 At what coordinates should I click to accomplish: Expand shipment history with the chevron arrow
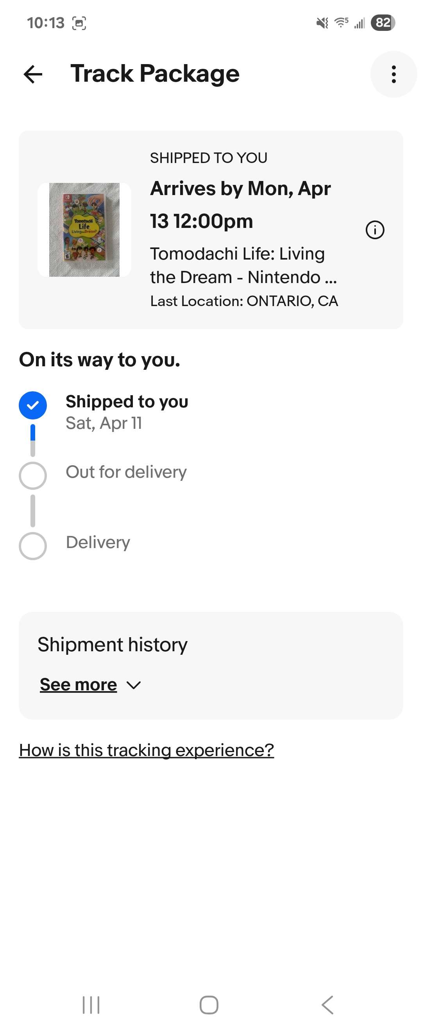(x=133, y=684)
